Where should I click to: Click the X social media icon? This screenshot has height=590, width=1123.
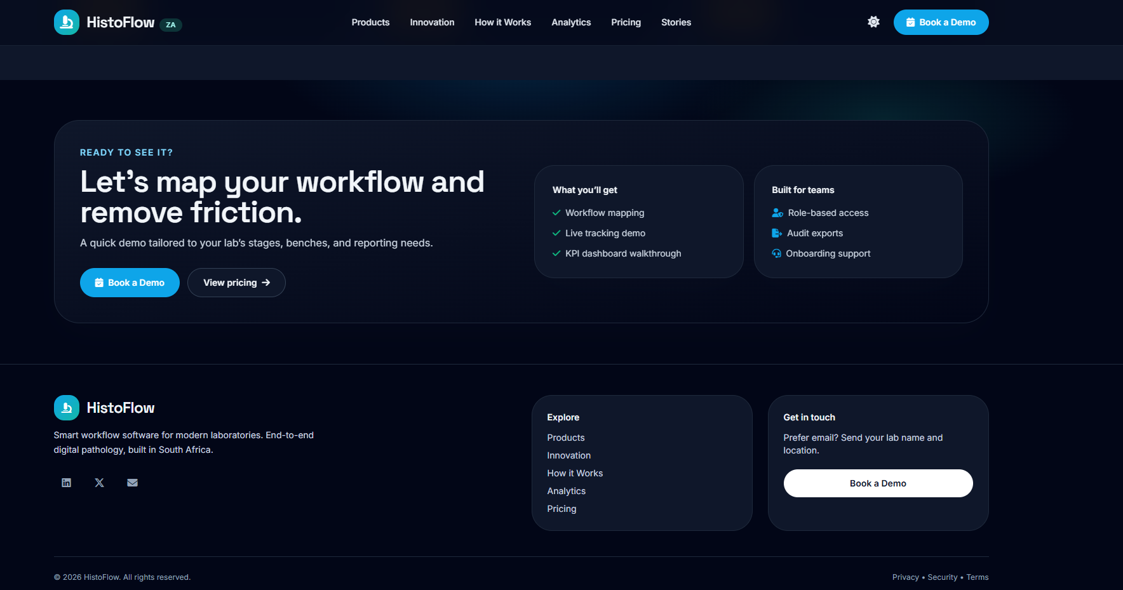tap(99, 483)
